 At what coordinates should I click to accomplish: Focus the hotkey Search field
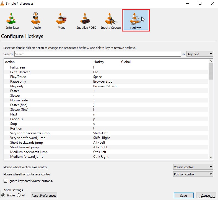pos(97,54)
